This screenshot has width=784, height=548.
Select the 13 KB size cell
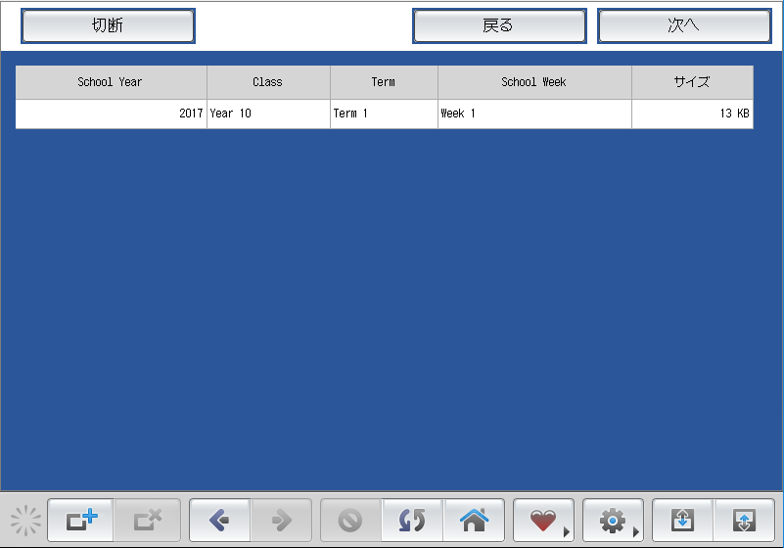coord(693,114)
